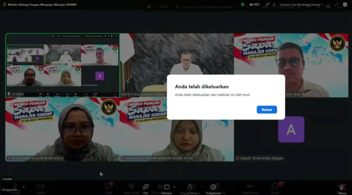Open the profile avatar at the top right

[345, 4]
